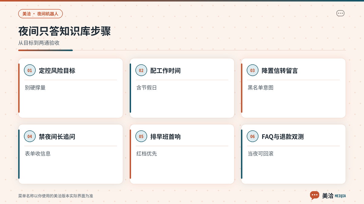Select the 定控风险目标 card heading
Screen dimensions: 364x204
57,71
